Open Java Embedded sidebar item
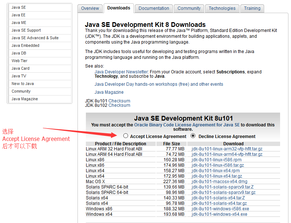The image size is (291, 223). [x=40, y=45]
